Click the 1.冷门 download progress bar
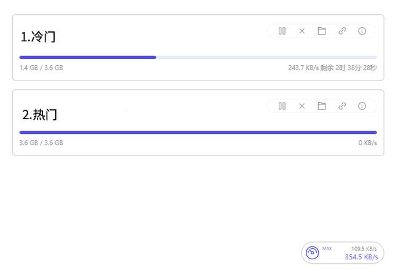 (198, 57)
